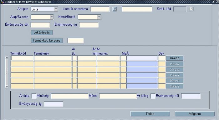The width and height of the screenshot is (219, 120).
Task: Click the Törlés button
Action: 150,114
